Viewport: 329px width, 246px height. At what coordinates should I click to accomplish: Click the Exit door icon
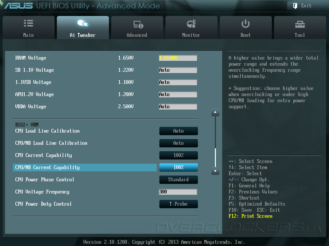295,6
